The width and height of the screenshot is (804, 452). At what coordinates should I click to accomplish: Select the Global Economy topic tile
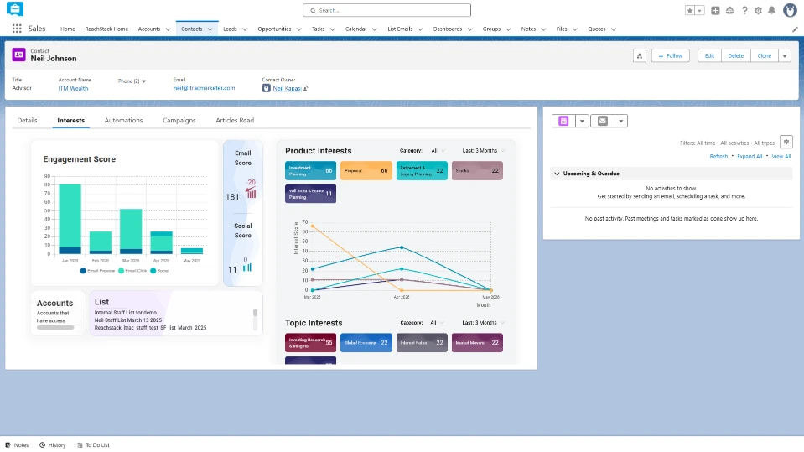[x=366, y=343]
